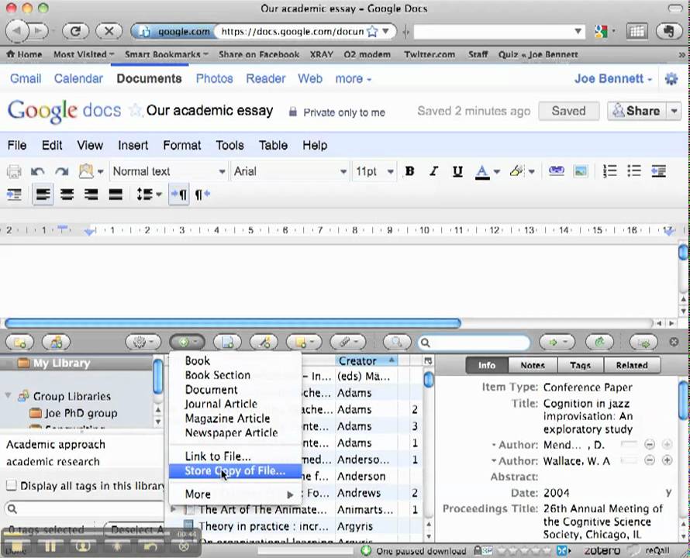Undo the last edit

(x=37, y=171)
